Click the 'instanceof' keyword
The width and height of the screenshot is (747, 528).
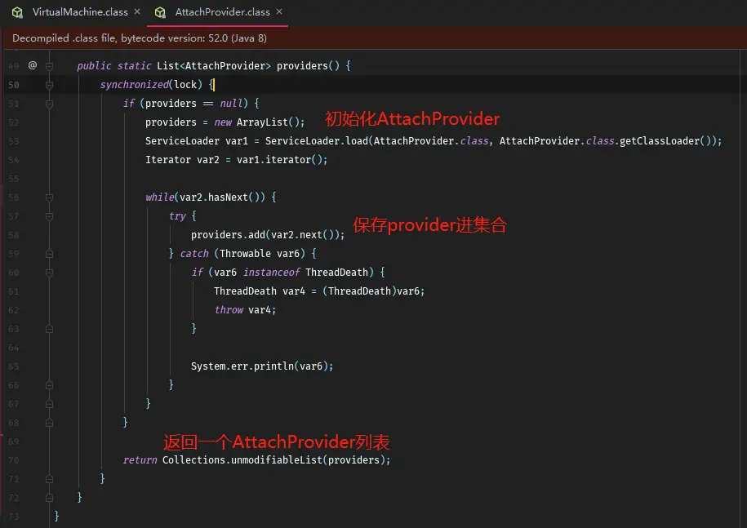271,272
